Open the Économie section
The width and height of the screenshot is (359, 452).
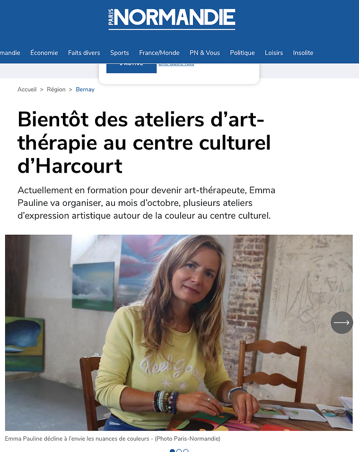point(44,53)
